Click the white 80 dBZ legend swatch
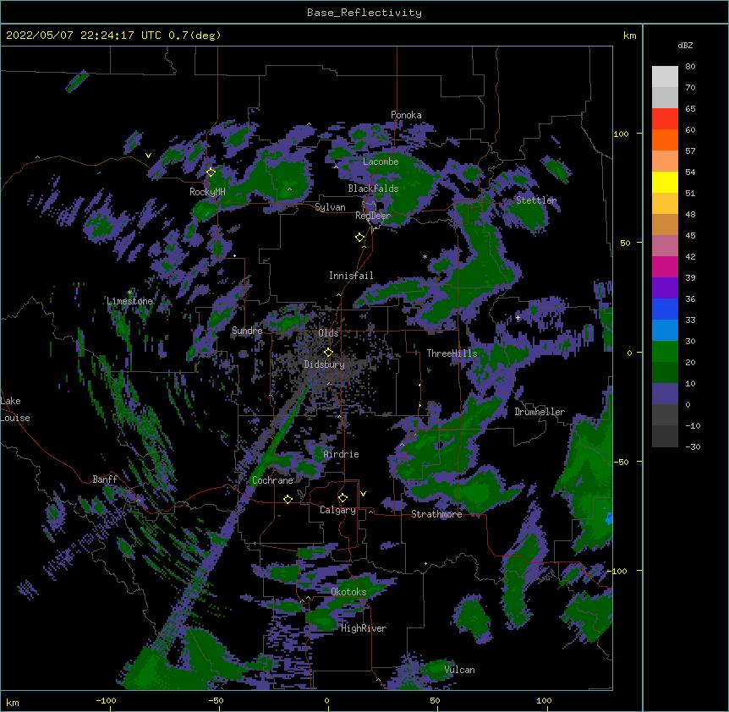The width and height of the screenshot is (729, 712). 665,77
